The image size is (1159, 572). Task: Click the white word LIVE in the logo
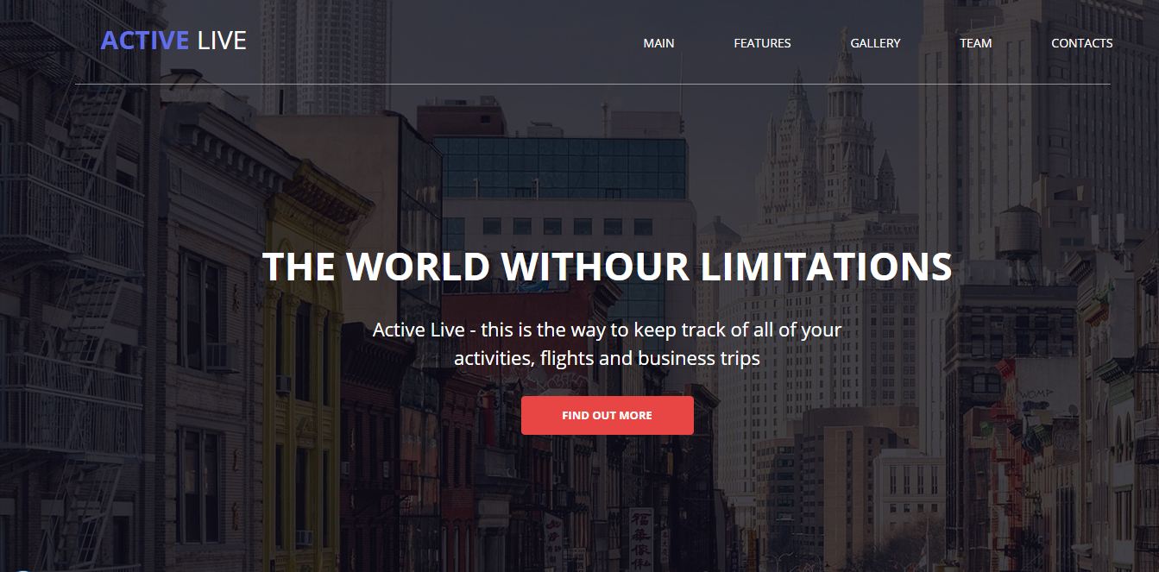click(x=222, y=41)
